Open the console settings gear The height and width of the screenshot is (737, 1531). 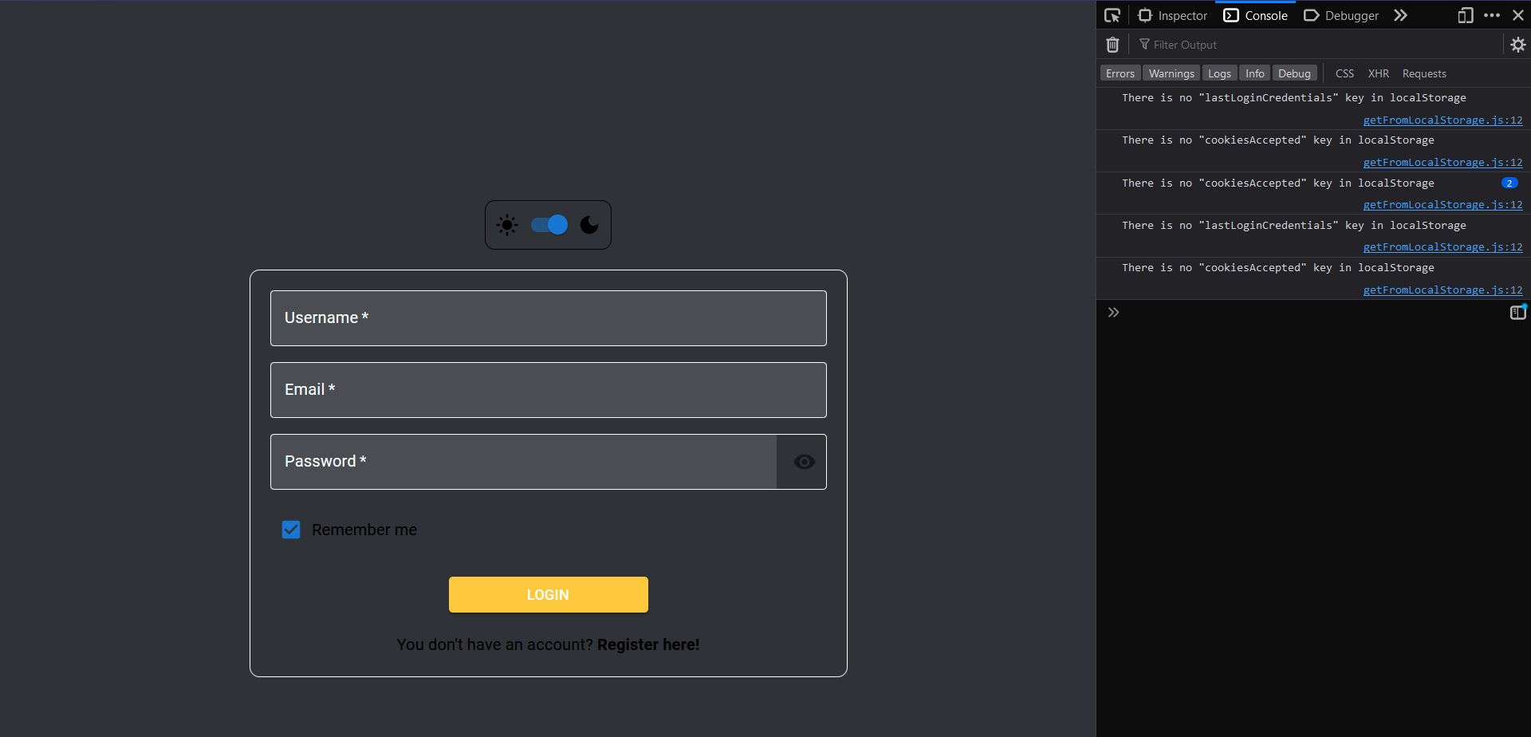1517,45
